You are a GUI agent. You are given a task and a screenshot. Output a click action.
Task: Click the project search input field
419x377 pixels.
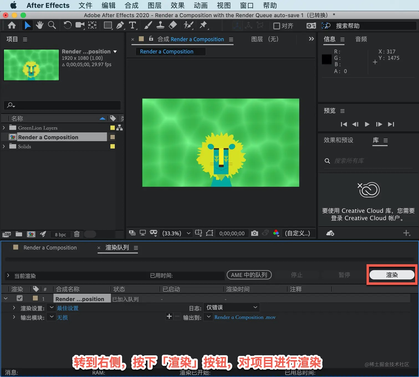[x=62, y=105]
